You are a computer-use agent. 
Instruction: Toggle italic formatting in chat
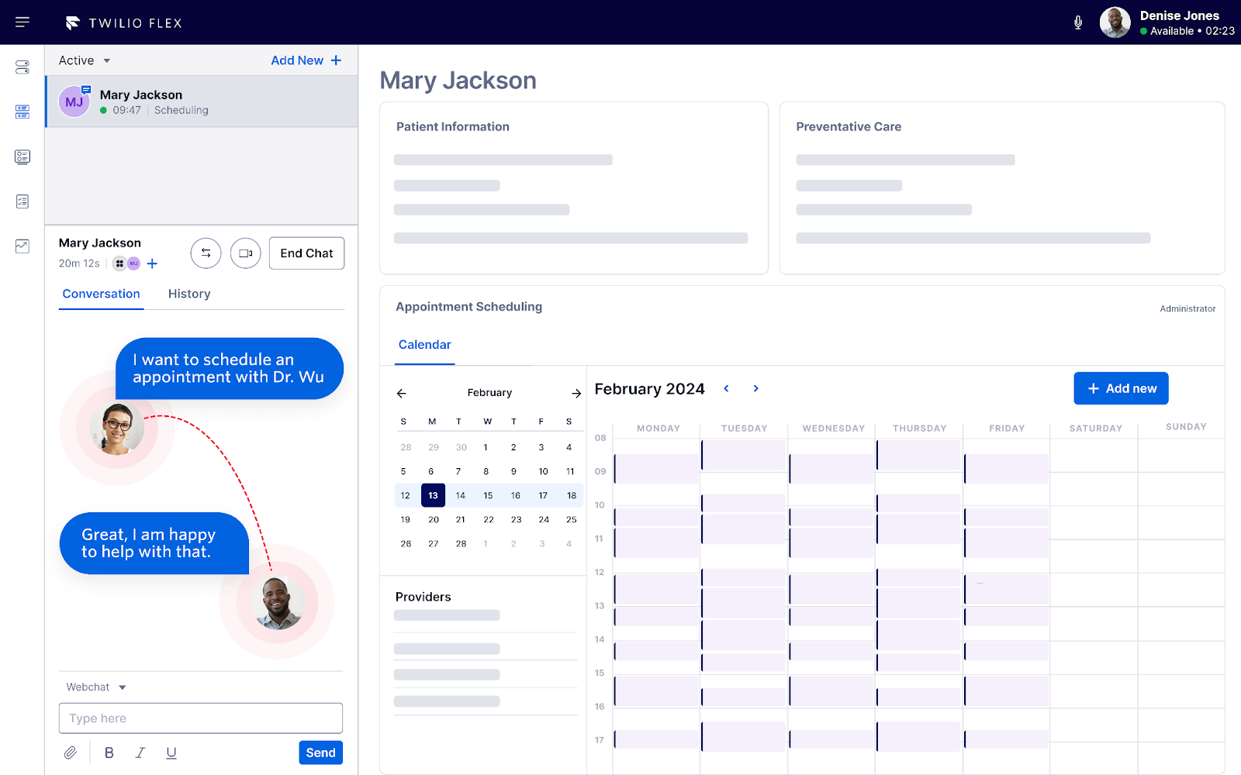point(140,753)
